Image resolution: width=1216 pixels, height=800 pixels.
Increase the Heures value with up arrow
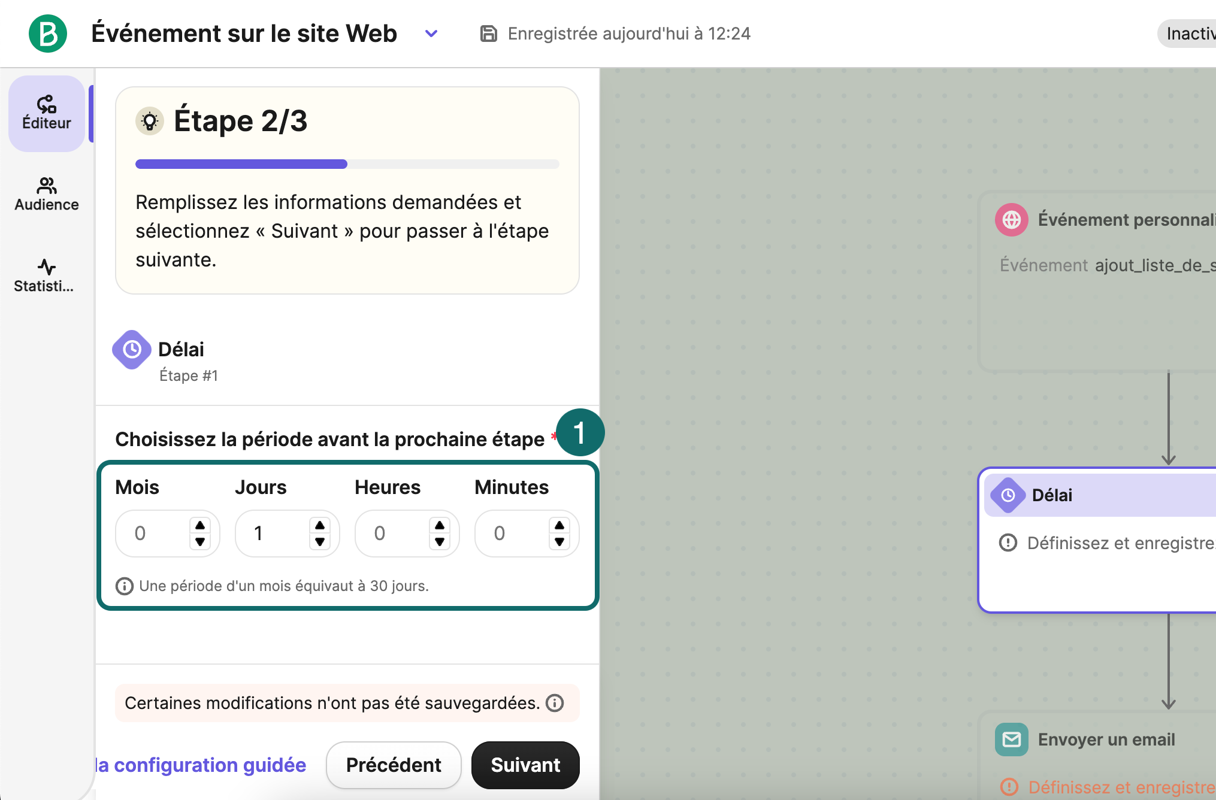[x=440, y=525]
